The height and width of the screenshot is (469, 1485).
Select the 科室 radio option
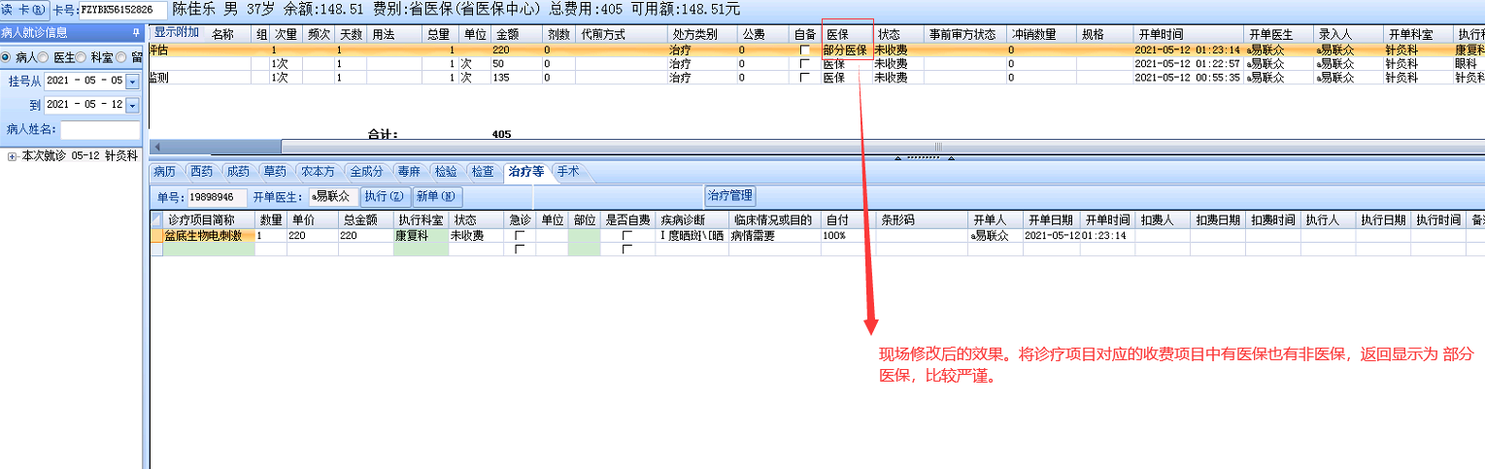point(81,57)
